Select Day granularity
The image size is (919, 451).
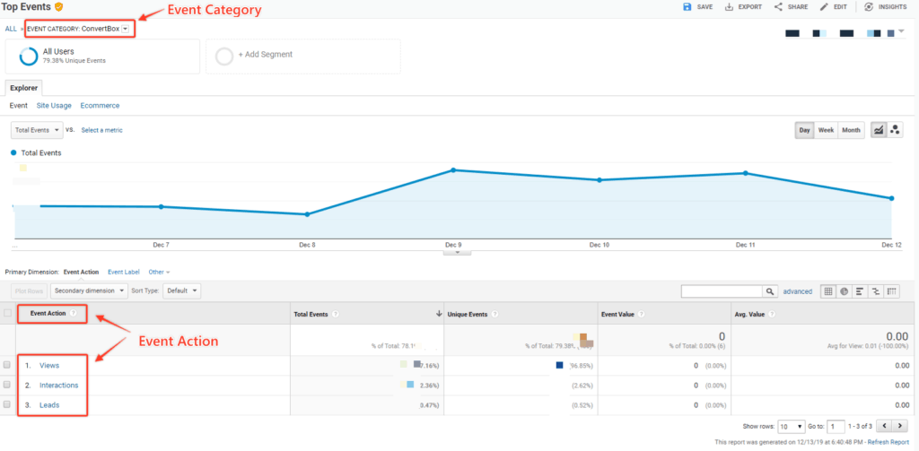click(805, 130)
